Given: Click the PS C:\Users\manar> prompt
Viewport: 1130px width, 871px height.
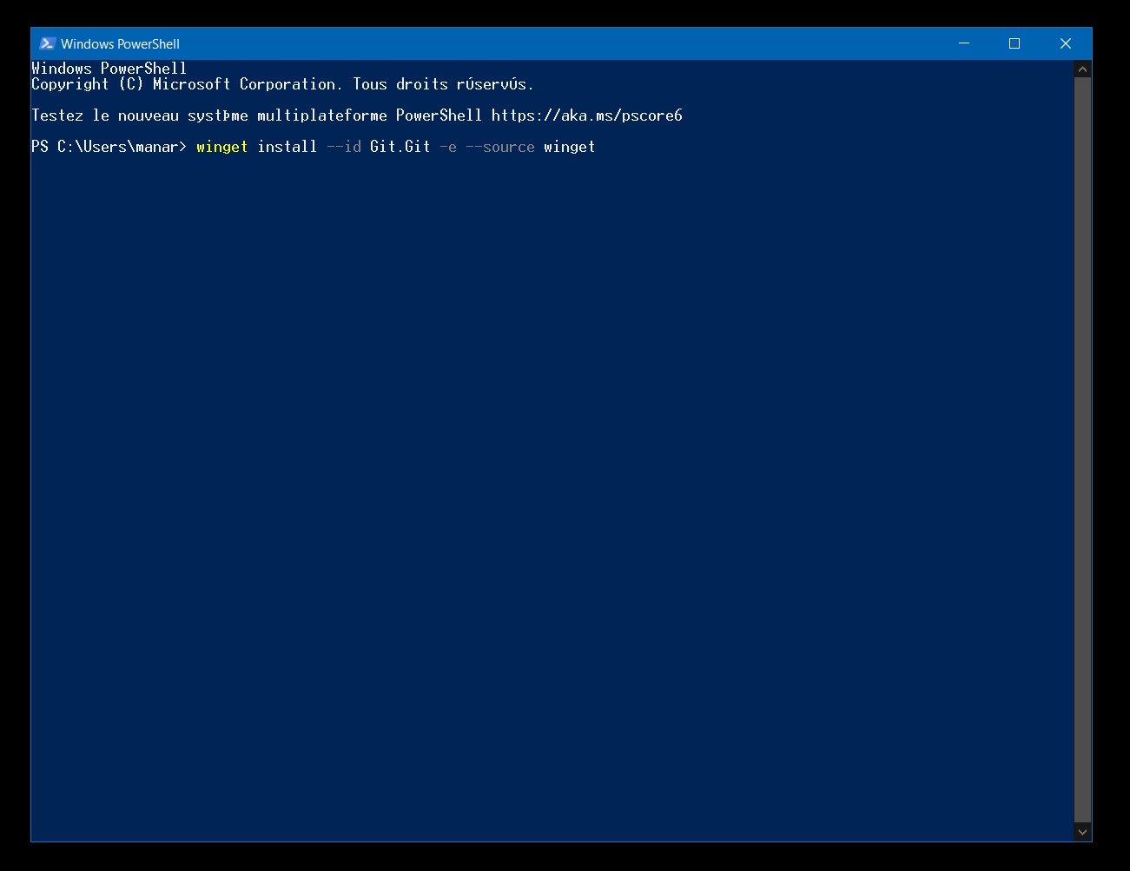Looking at the screenshot, I should (109, 147).
